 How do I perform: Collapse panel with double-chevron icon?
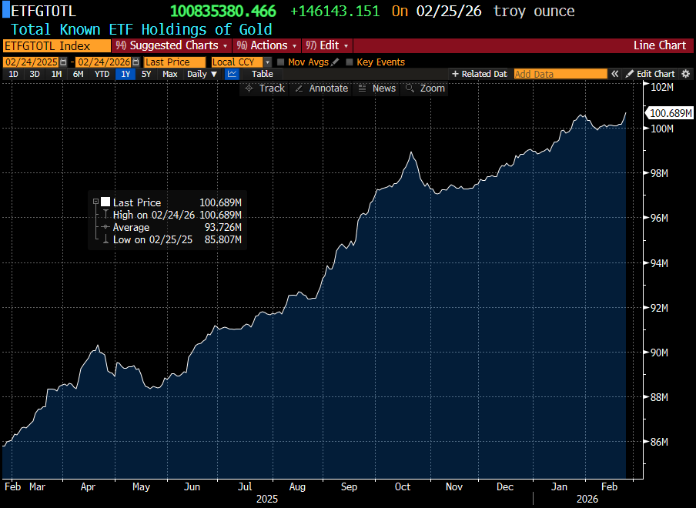[x=615, y=74]
